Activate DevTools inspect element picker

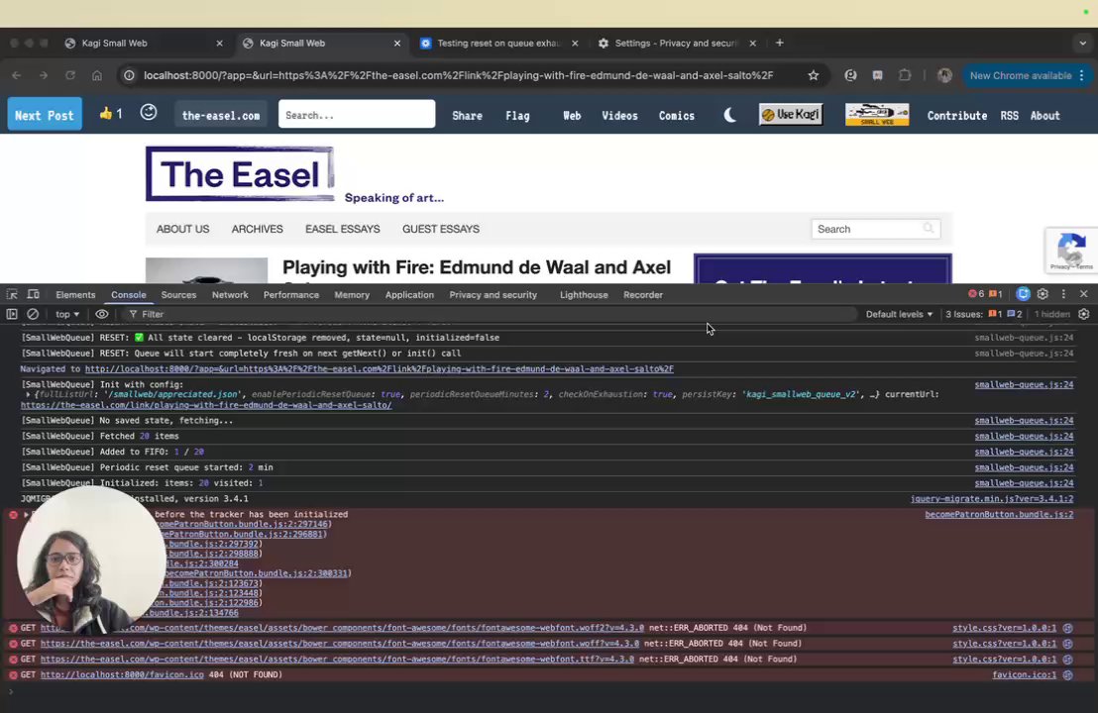12,294
